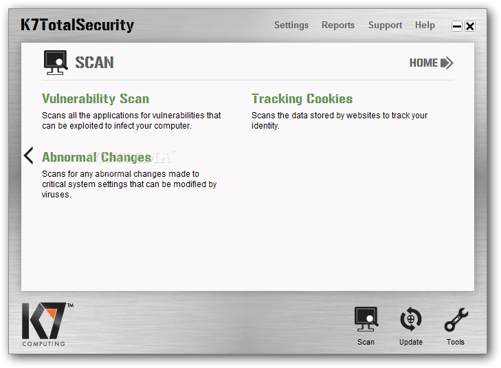Minimize the K7TotalSecurity window
This screenshot has width=501, height=368.
(x=457, y=26)
